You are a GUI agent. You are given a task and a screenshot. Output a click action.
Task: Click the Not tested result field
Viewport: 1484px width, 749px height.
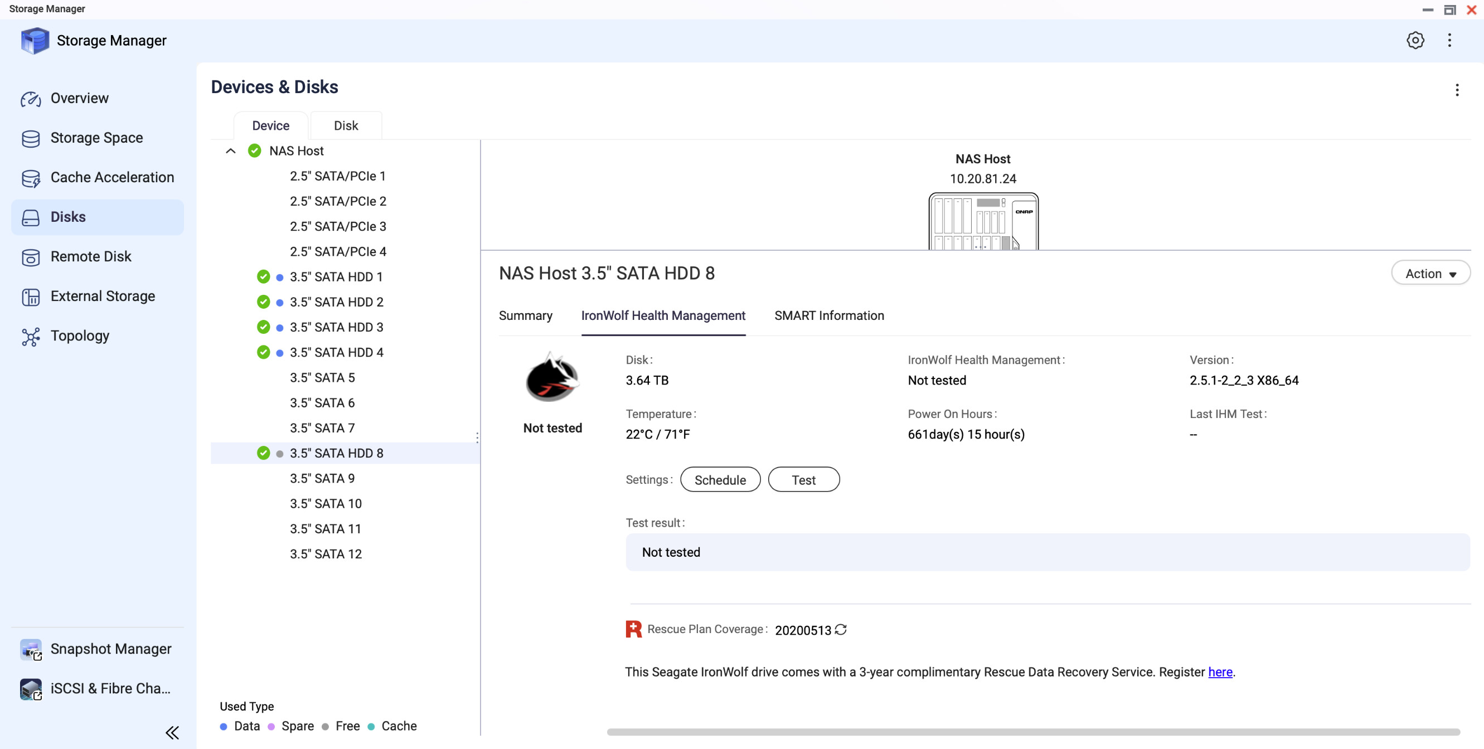(1047, 552)
